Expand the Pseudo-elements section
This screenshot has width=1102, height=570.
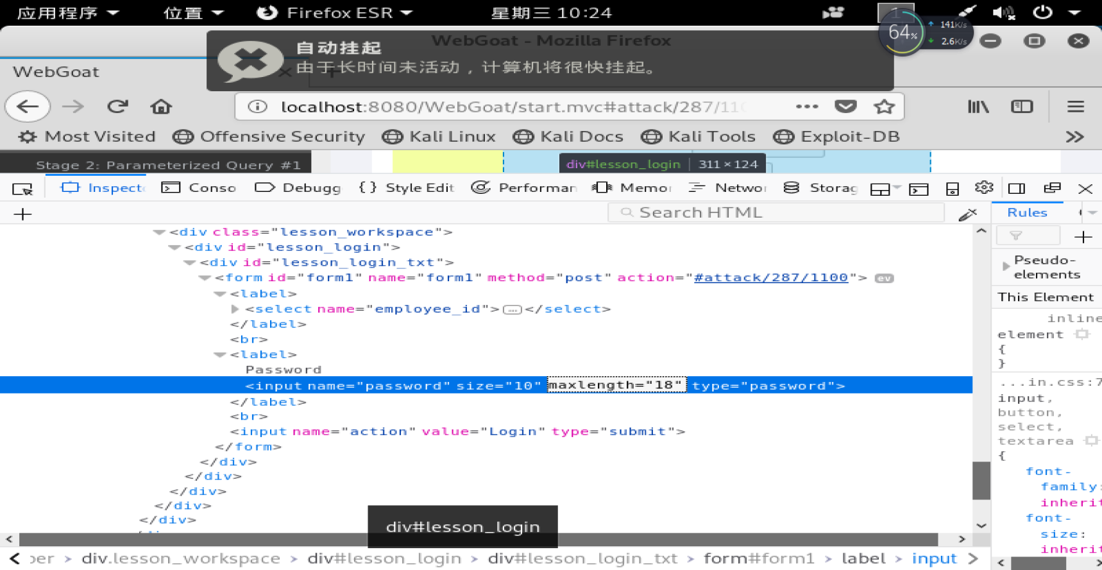click(1005, 266)
